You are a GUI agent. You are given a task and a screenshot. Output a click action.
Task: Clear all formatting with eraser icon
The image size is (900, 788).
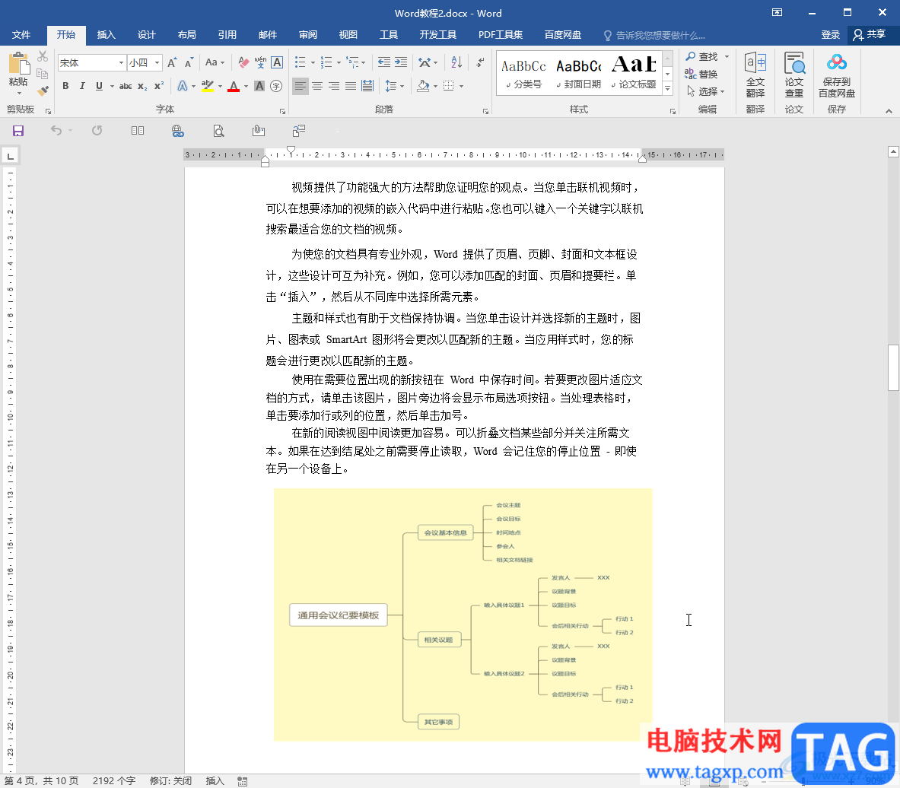point(243,62)
